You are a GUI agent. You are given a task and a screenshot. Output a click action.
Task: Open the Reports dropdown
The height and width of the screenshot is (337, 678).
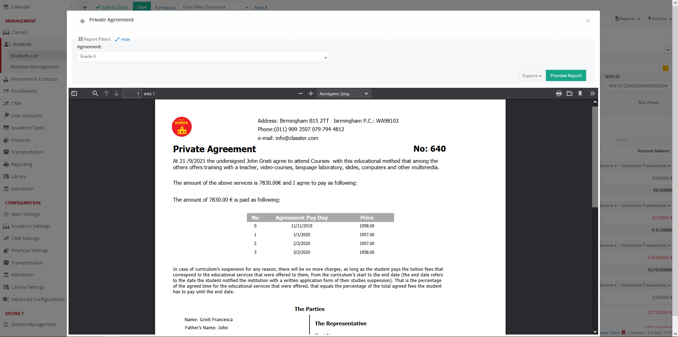pos(627,19)
